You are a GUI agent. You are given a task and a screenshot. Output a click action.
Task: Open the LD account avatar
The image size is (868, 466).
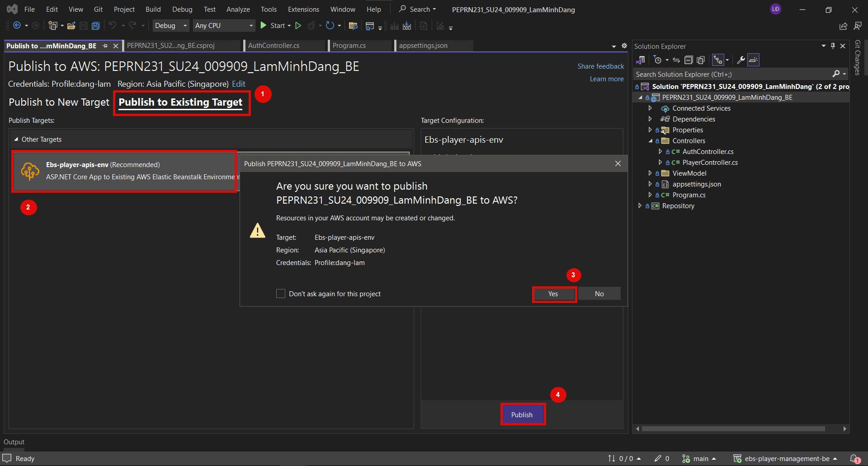(x=775, y=9)
